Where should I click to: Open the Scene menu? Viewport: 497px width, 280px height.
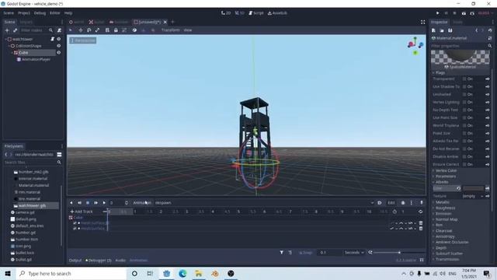click(x=9, y=13)
